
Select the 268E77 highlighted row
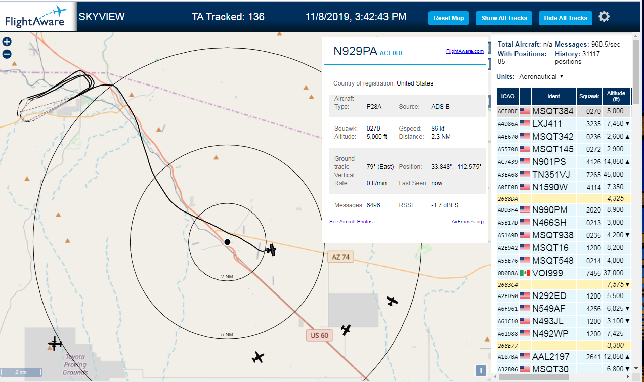[564, 346]
